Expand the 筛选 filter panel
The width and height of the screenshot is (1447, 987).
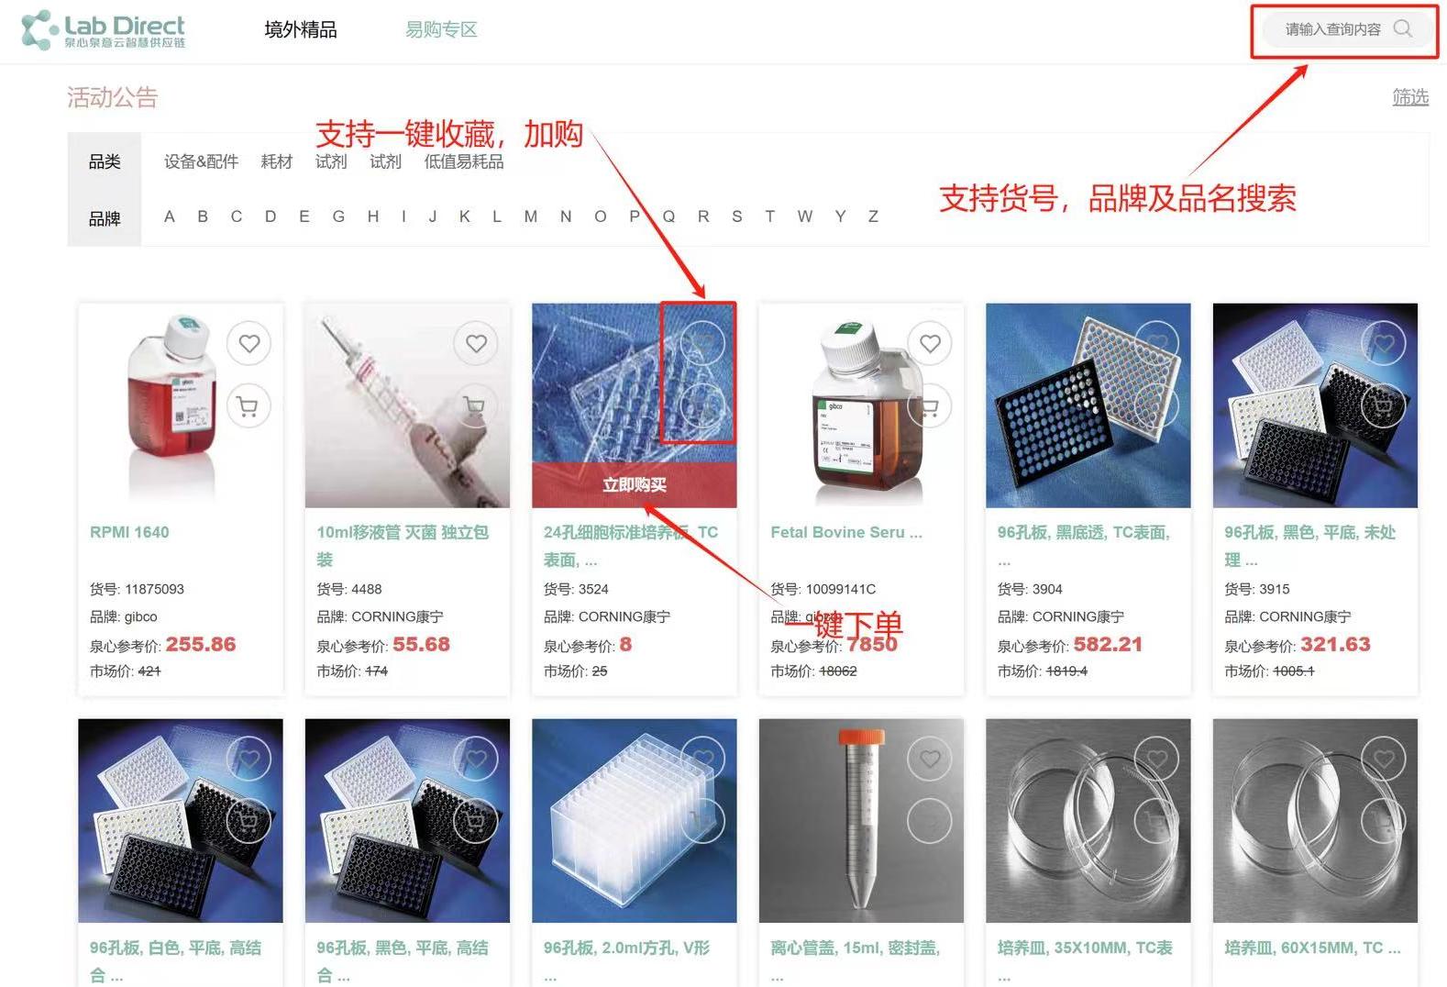pos(1409,97)
